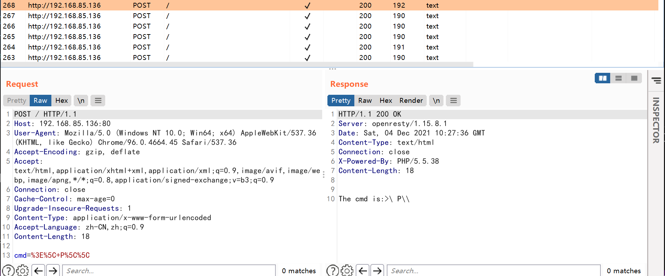Open the response message options menu icon
665x276 pixels.
tap(453, 100)
